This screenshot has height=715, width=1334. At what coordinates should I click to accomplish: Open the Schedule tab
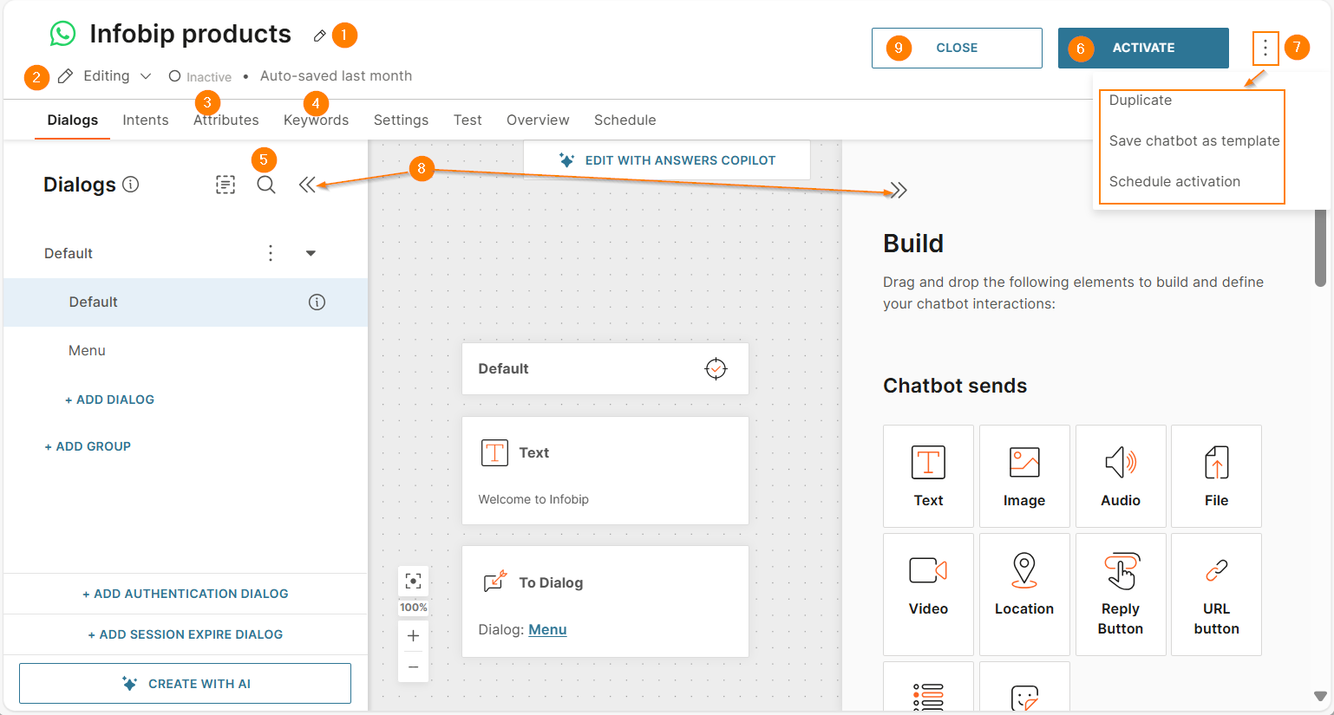pyautogui.click(x=624, y=120)
